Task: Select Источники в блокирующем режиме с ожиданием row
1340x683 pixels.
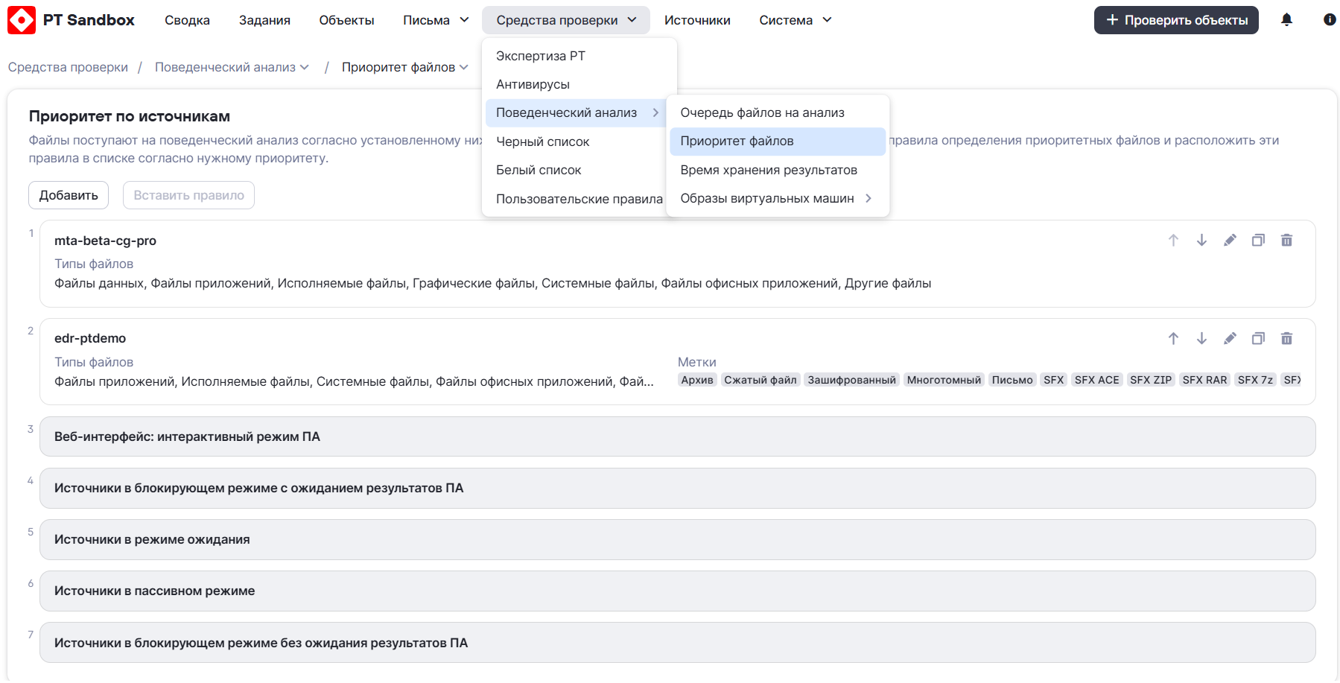Action: (677, 488)
